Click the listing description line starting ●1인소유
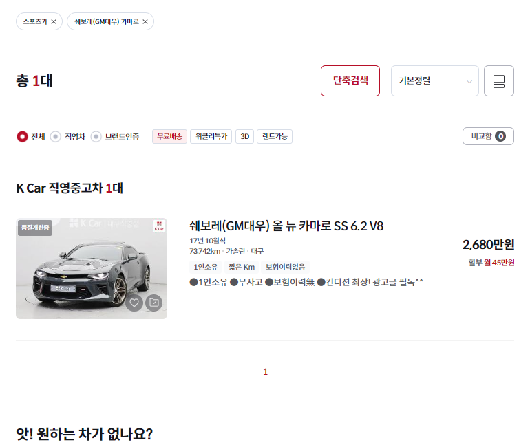Screen dimensions: 530x447 (x=306, y=282)
